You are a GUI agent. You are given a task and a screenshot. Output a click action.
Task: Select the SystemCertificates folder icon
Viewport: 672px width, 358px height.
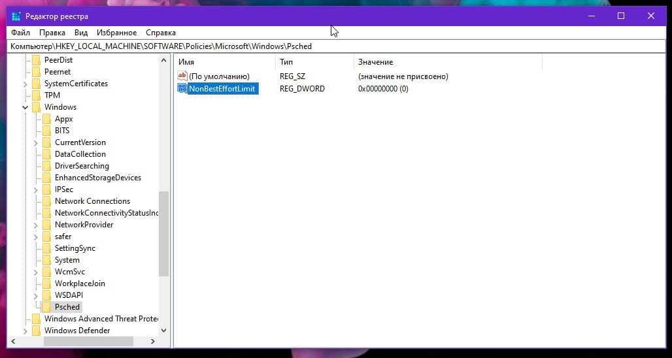(37, 84)
